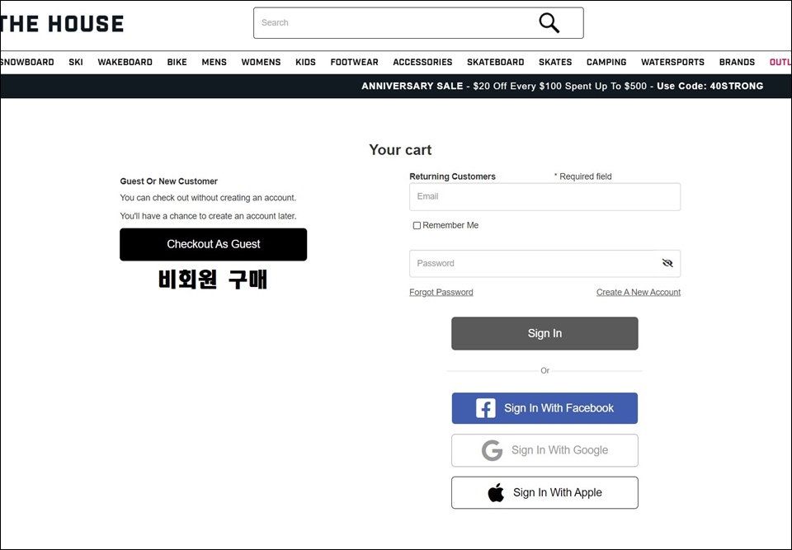Check the Remember Me checkbox
Screen dimensions: 792x550
coord(417,225)
